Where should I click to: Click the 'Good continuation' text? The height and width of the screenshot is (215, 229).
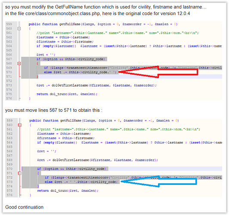click(x=24, y=207)
